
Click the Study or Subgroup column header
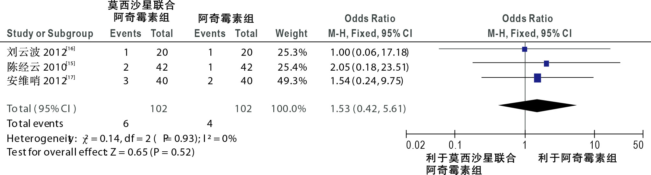(x=50, y=33)
